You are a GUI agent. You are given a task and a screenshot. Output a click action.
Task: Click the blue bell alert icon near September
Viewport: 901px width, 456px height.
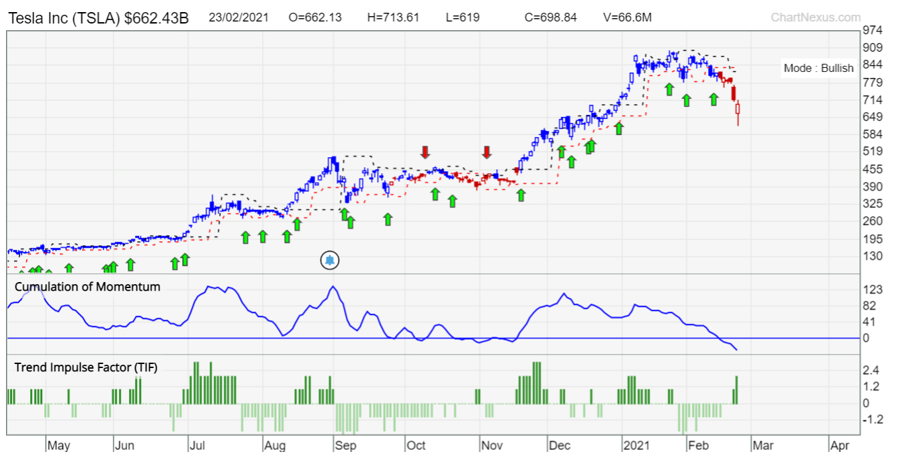(330, 261)
